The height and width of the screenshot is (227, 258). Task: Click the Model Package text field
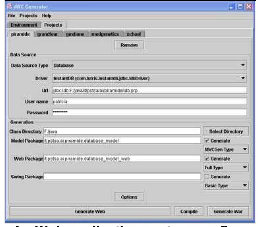pyautogui.click(x=122, y=140)
